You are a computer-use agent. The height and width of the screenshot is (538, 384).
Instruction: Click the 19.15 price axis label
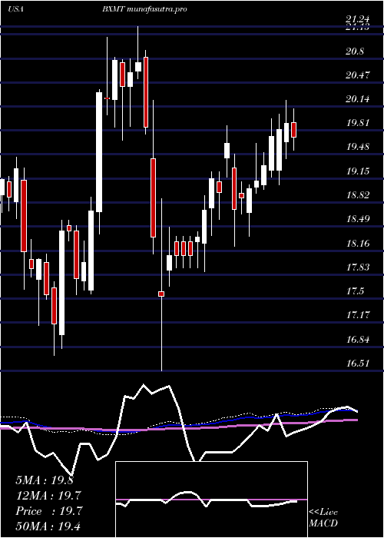[359, 171]
